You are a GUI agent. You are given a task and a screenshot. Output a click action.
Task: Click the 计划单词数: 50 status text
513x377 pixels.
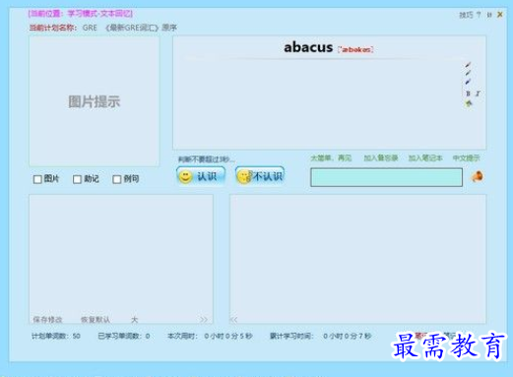(56, 336)
